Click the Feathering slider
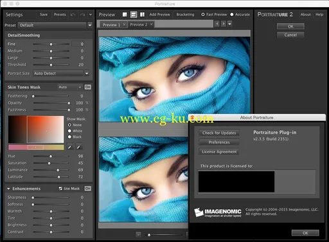The height and width of the screenshot is (242, 329). click(x=51, y=96)
